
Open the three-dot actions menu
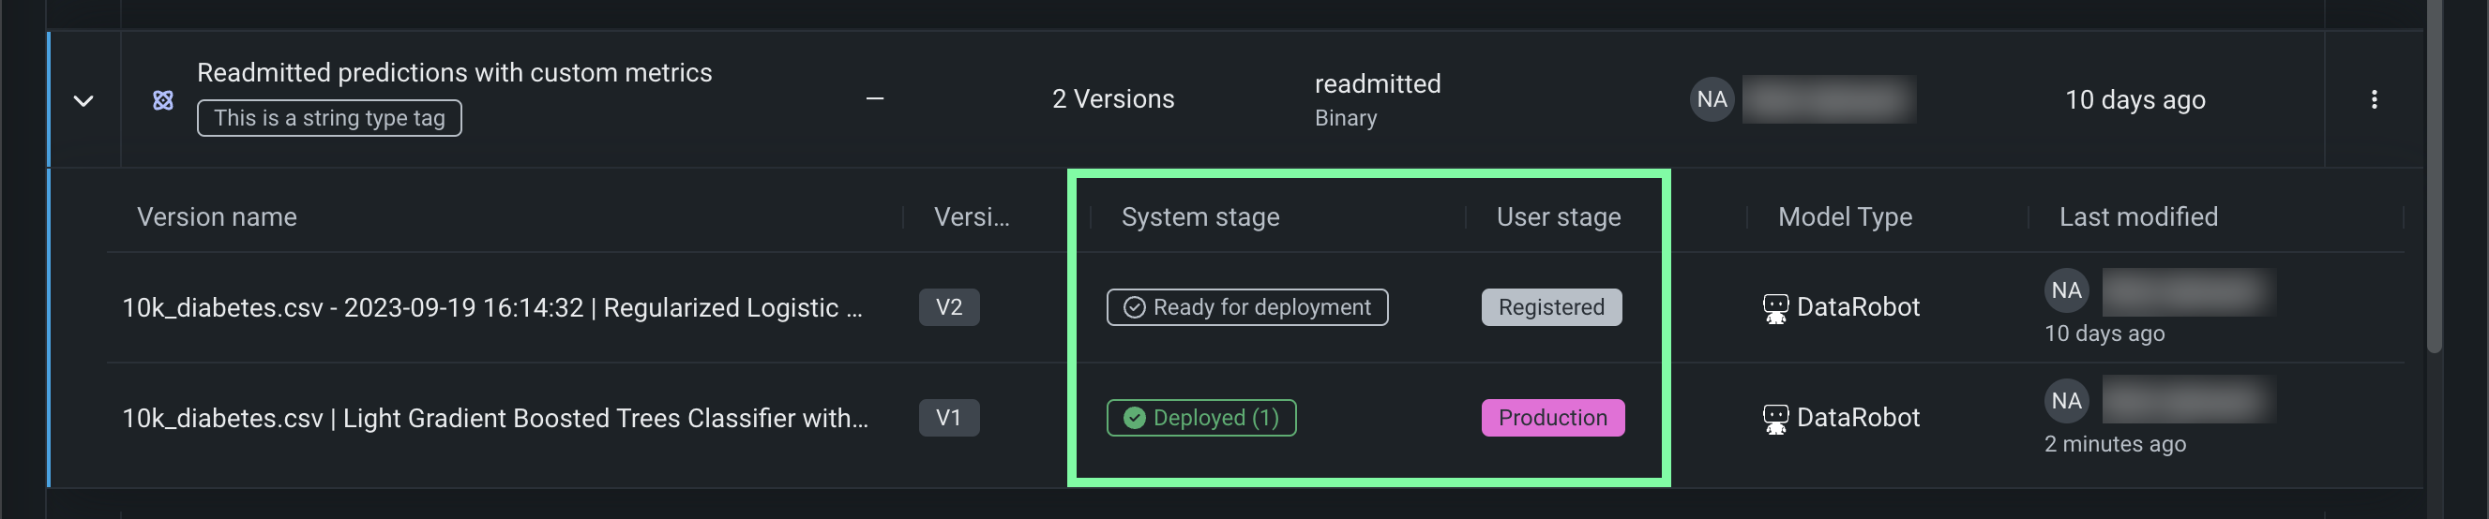2373,99
